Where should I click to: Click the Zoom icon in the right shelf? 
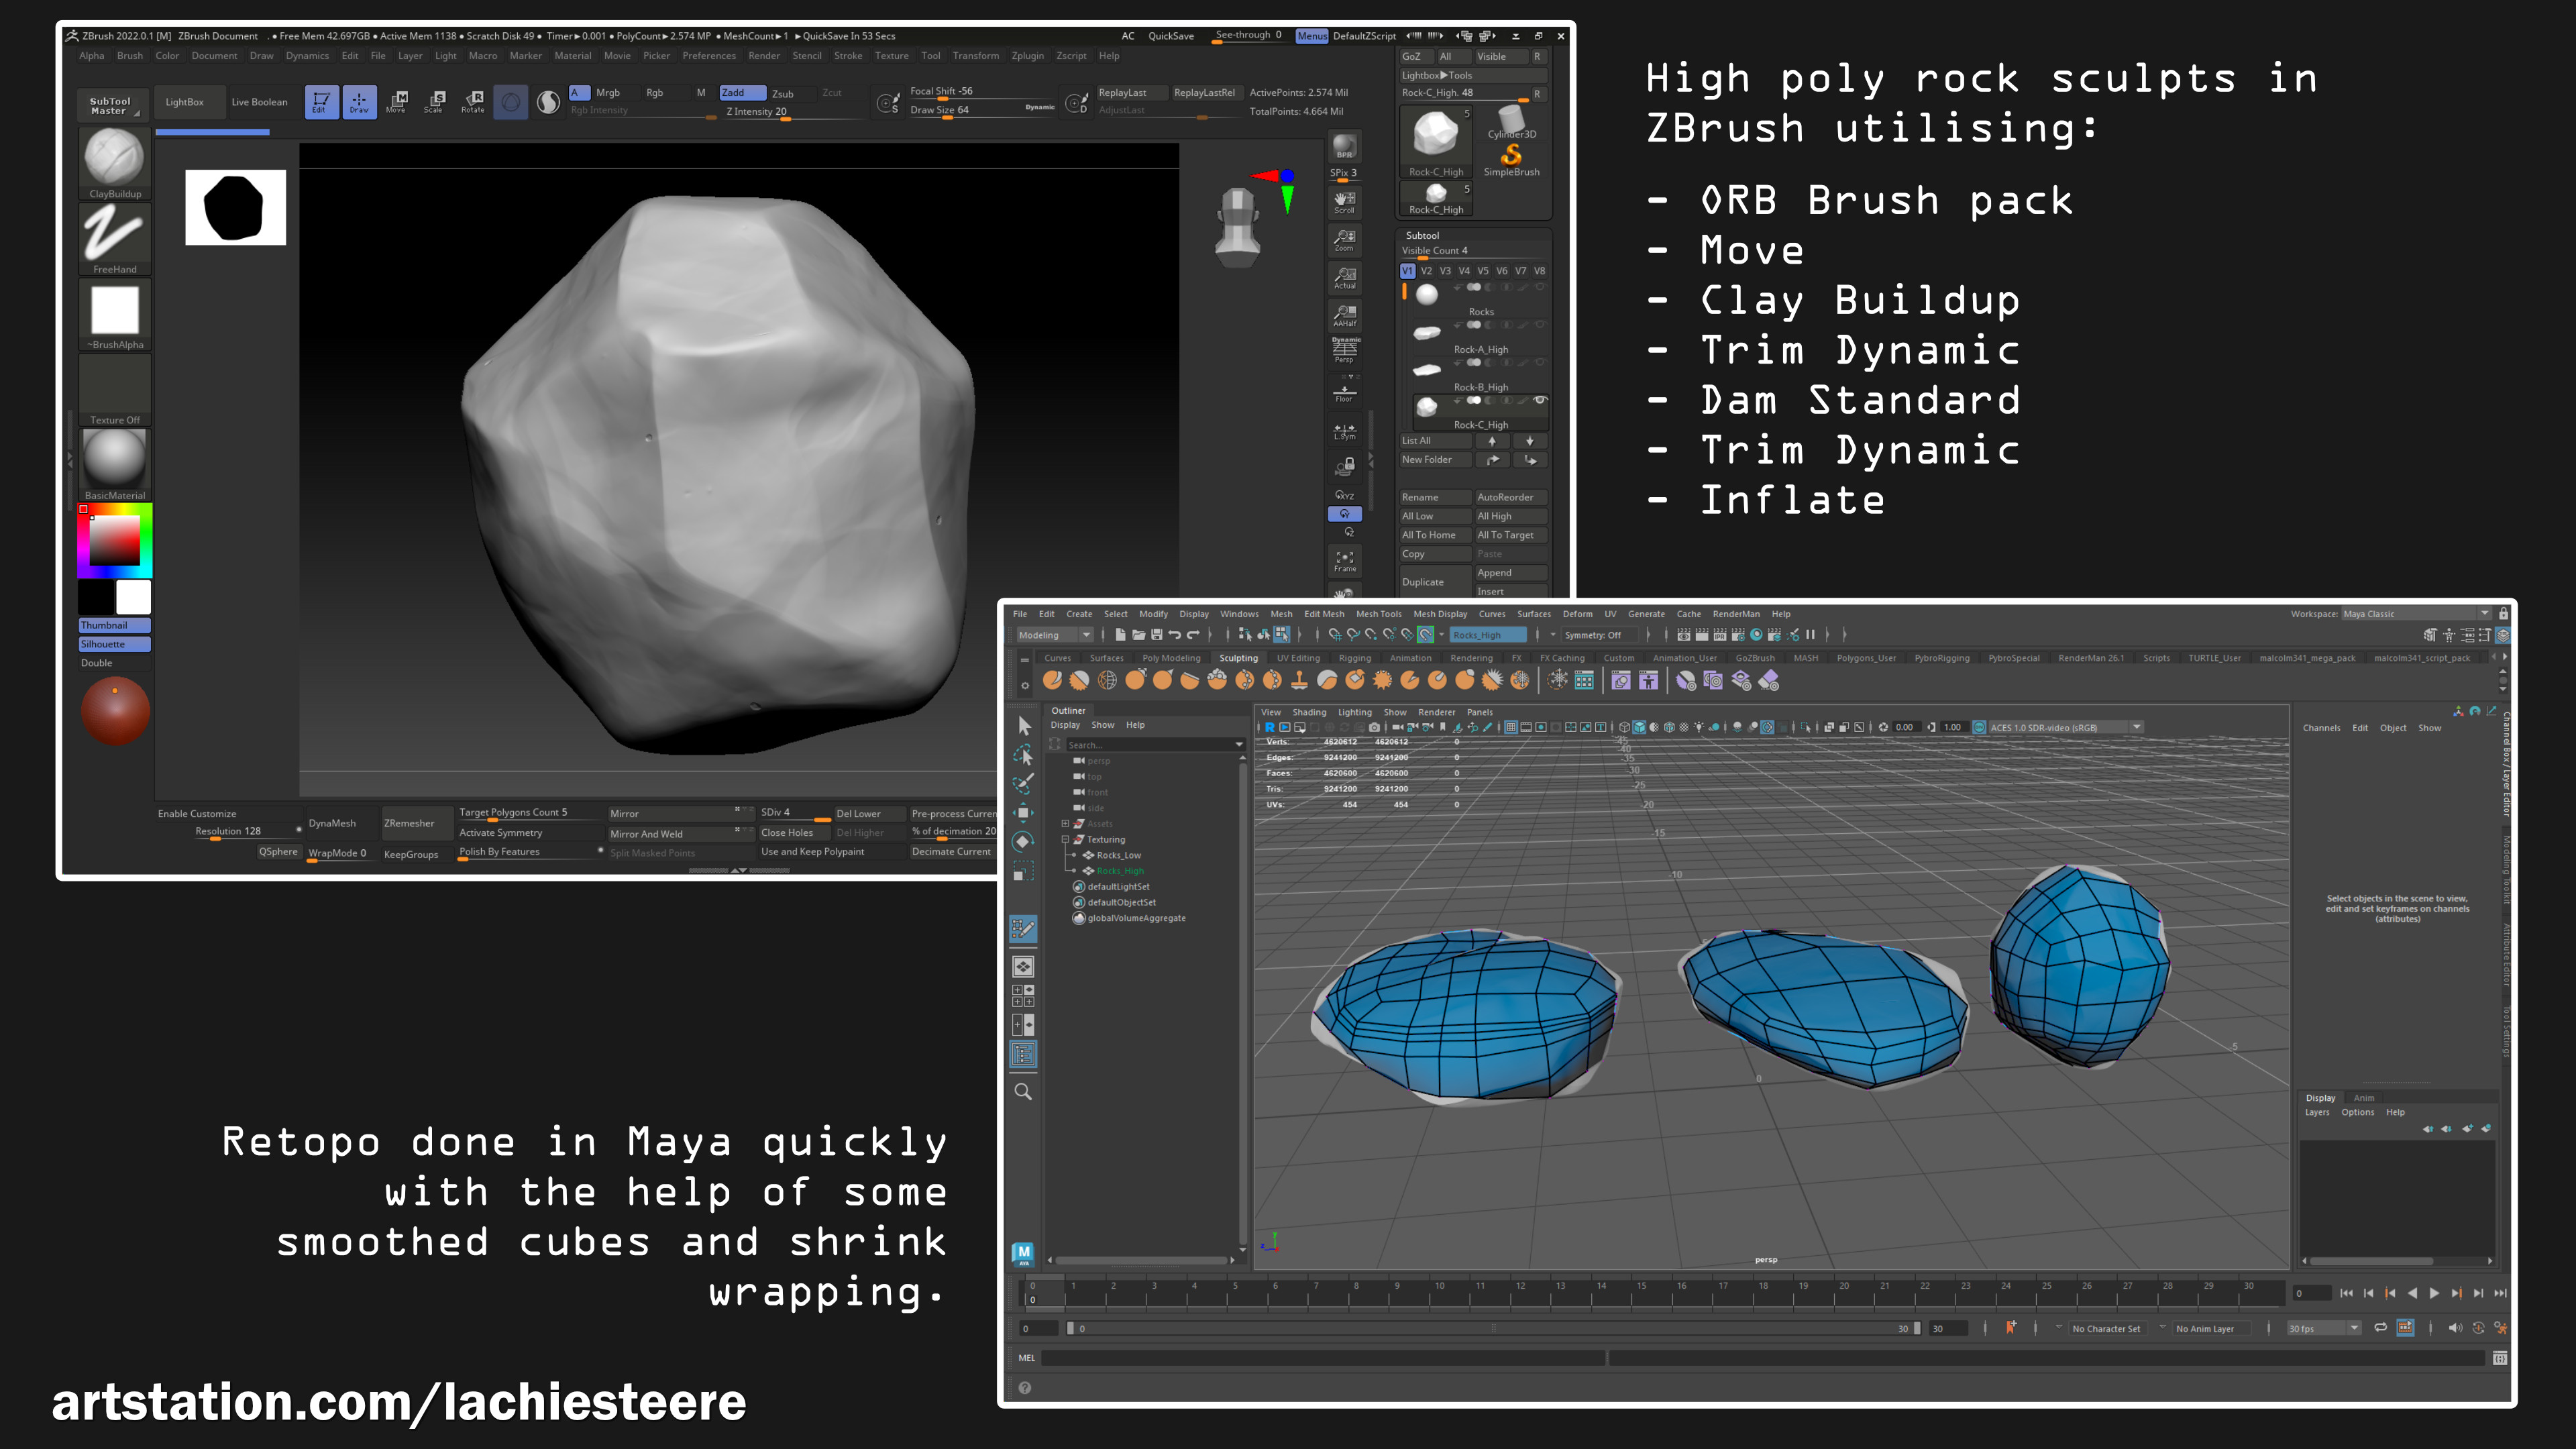tap(1344, 240)
